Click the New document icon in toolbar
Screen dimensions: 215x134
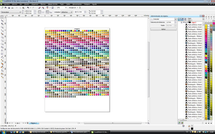[2, 7]
